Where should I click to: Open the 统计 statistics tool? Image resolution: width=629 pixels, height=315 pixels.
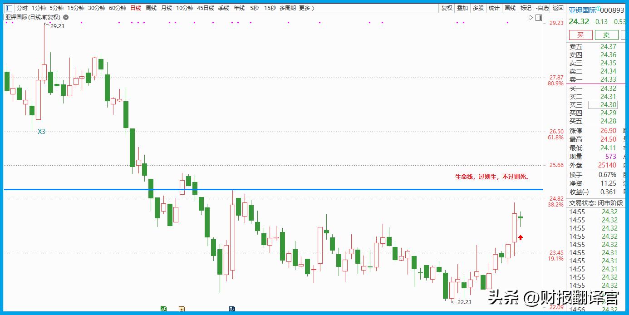[494, 8]
